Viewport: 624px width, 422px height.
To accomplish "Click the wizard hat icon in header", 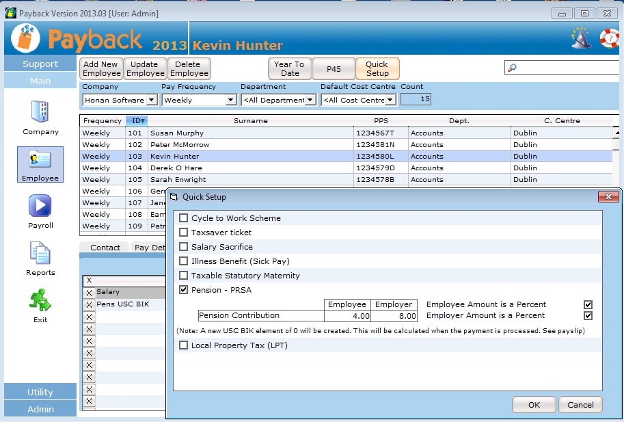I will [x=581, y=38].
